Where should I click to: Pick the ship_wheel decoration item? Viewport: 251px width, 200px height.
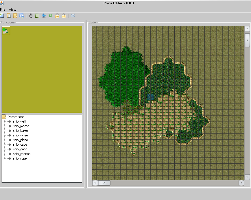pos(21,135)
